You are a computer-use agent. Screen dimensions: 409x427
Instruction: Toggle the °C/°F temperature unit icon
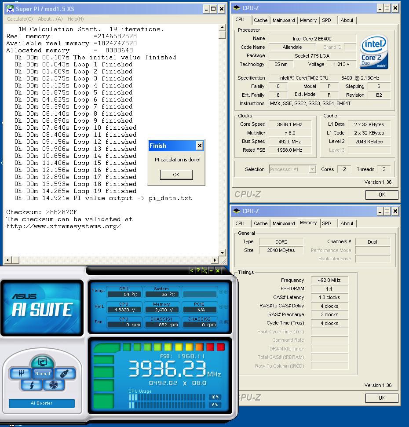(x=204, y=270)
